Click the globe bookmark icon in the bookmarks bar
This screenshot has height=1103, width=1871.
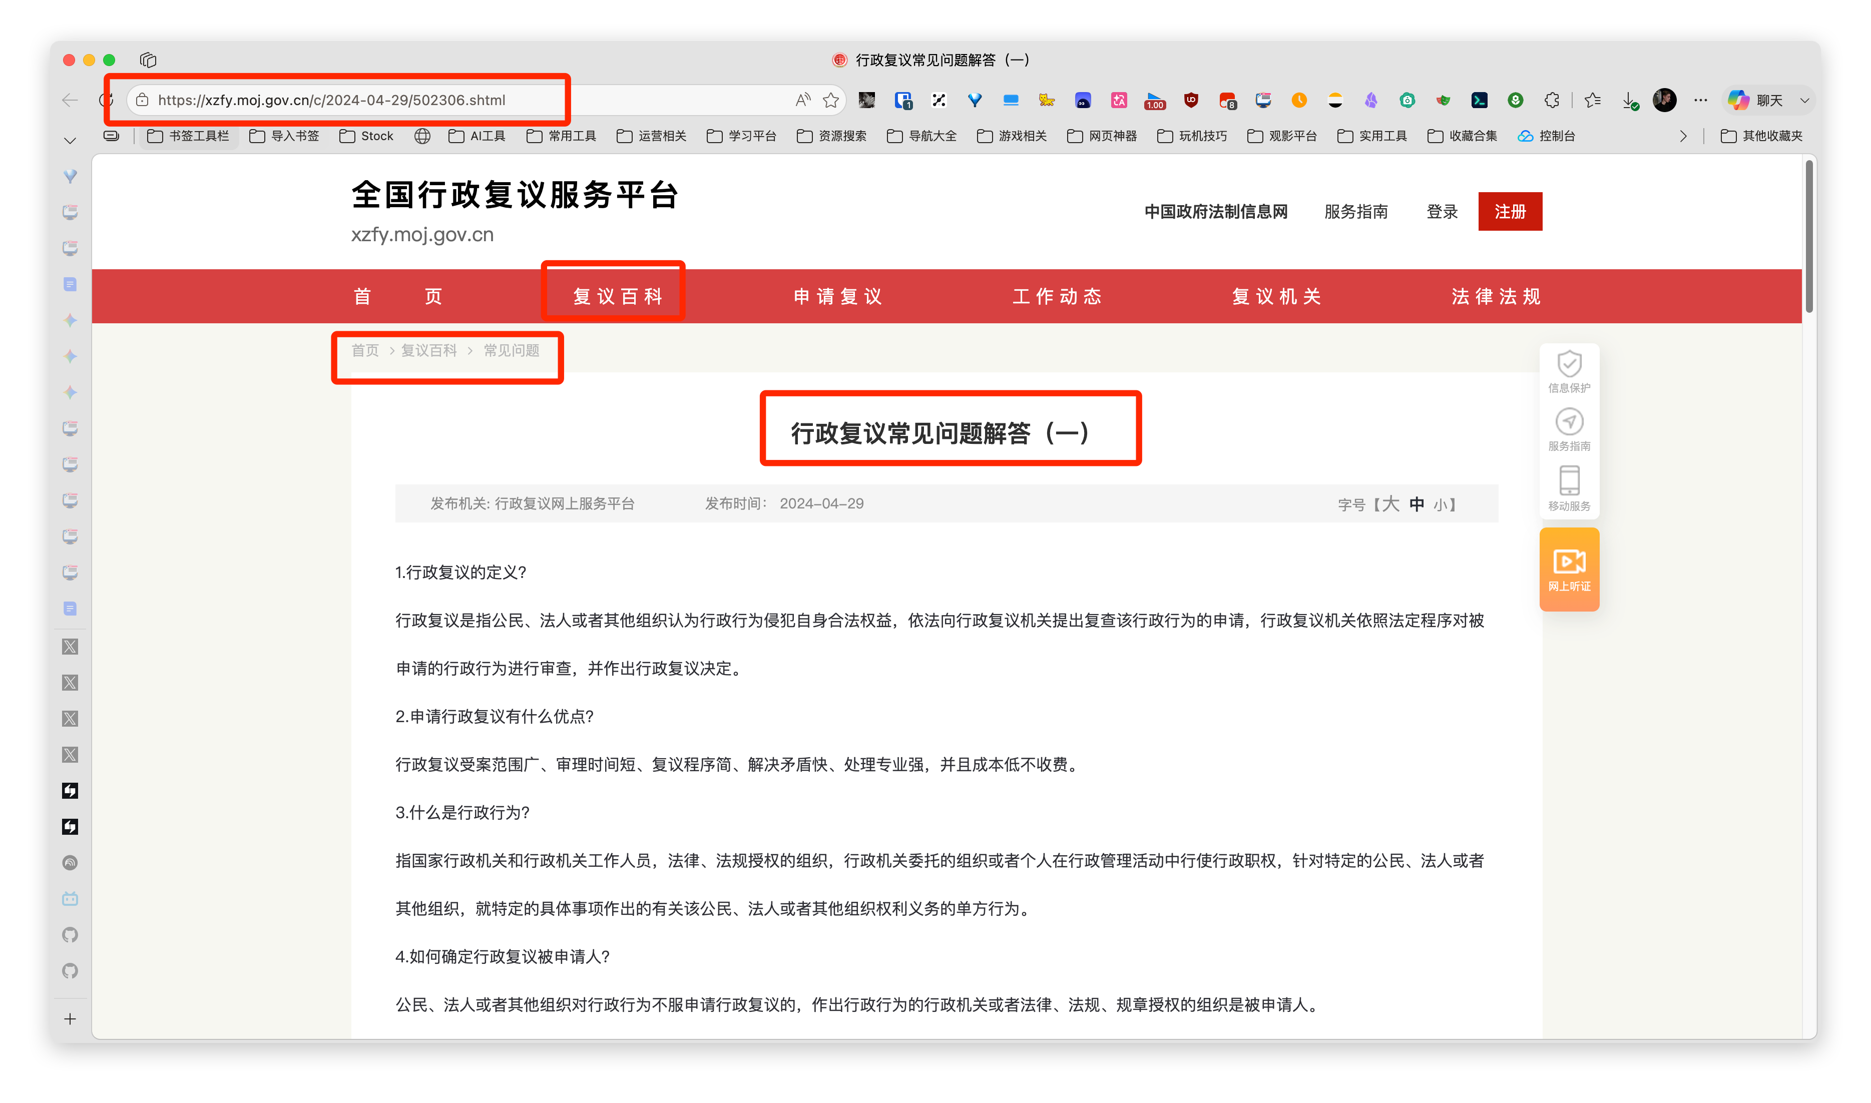(x=422, y=136)
